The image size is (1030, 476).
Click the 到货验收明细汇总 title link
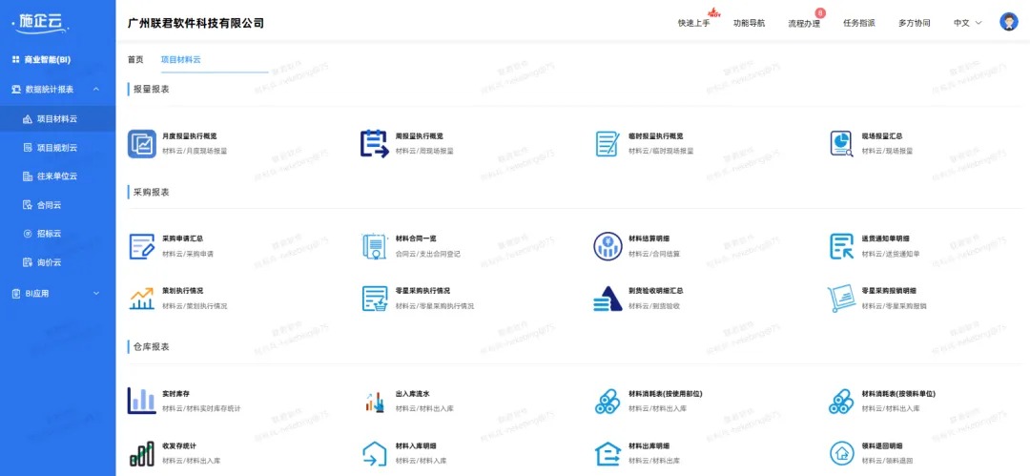655,291
